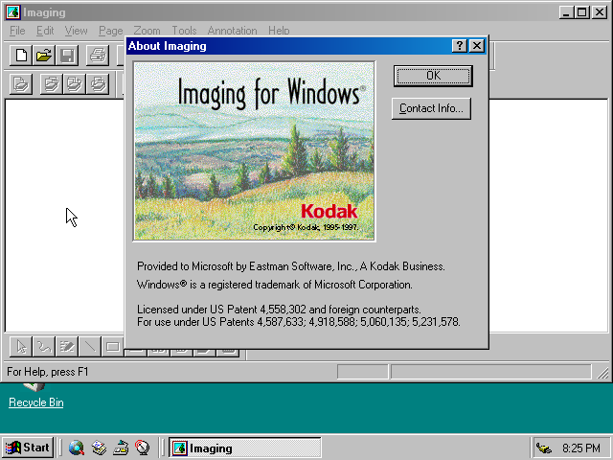Click the Start button on the taskbar
Screen dimensions: 613x460
tap(28, 448)
